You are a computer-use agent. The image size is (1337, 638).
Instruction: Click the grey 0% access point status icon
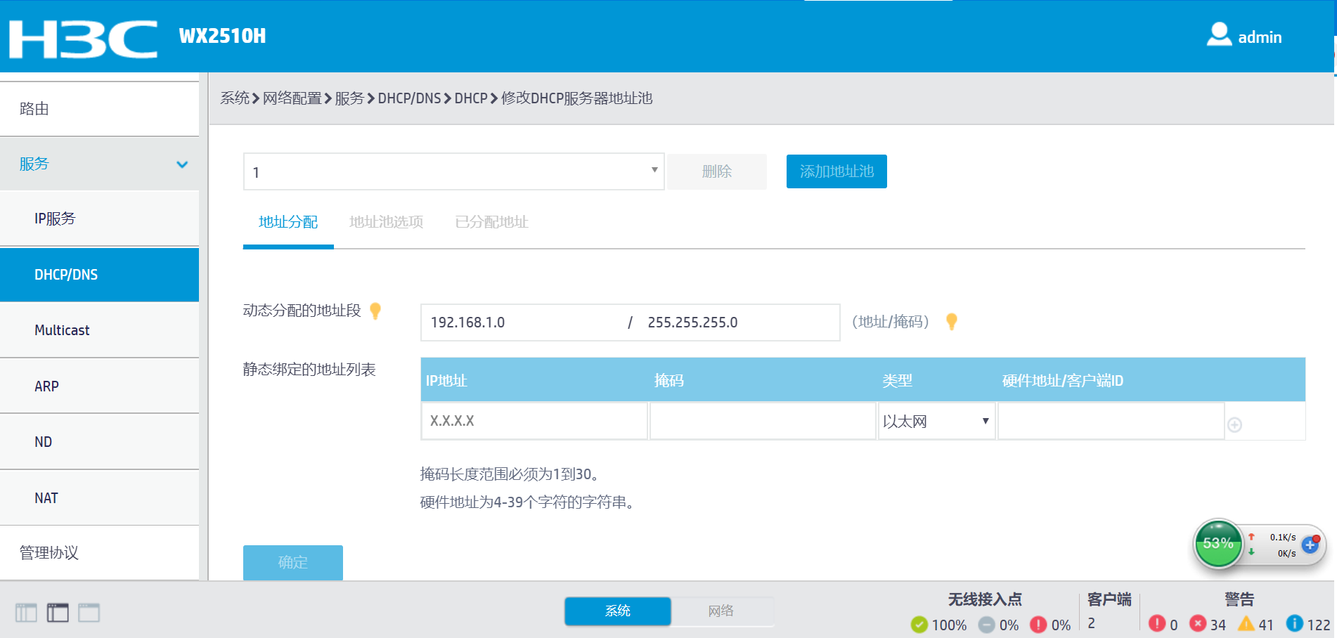pos(986,625)
